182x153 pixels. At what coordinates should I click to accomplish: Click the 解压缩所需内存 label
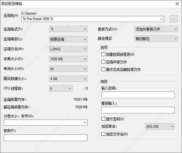[17, 107]
